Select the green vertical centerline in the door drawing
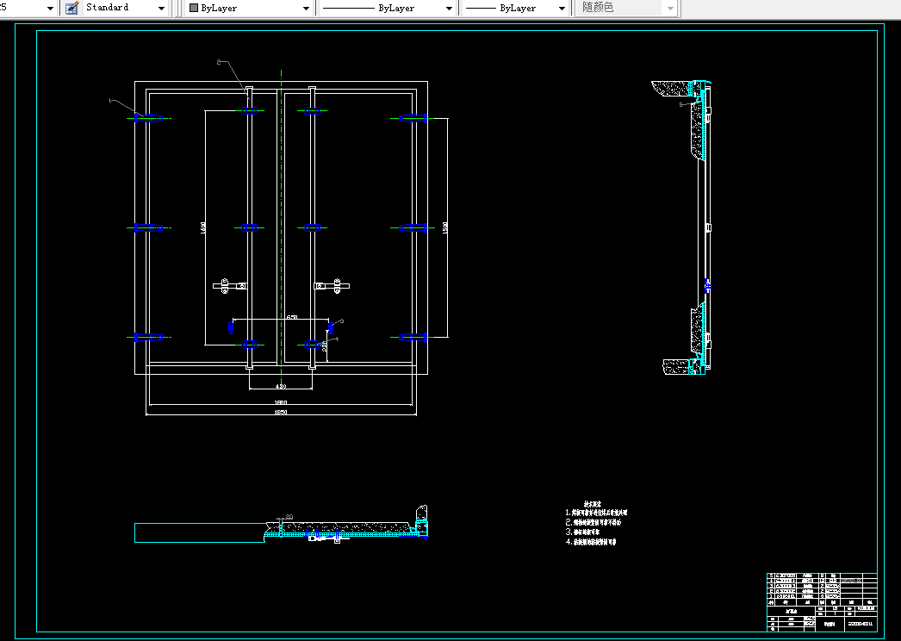 pos(281,230)
